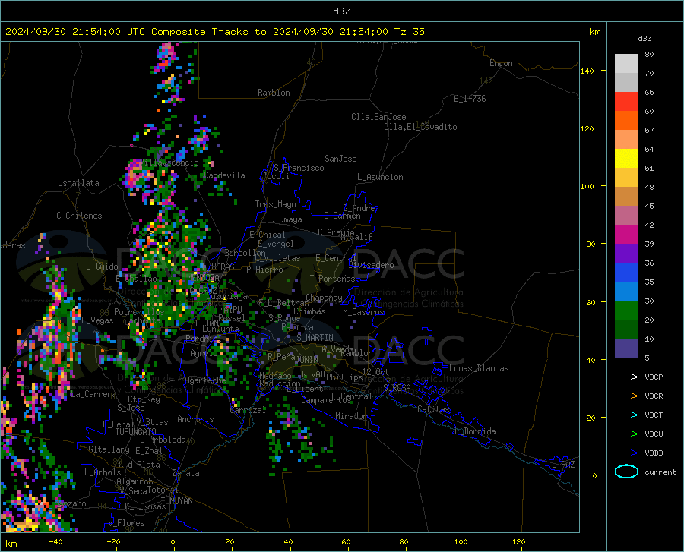Click the 'km' label at bottom-left corner
The height and width of the screenshot is (552, 684).
click(11, 544)
